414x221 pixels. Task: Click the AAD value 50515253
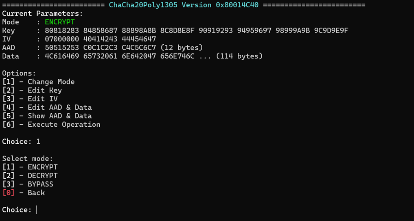(62, 48)
